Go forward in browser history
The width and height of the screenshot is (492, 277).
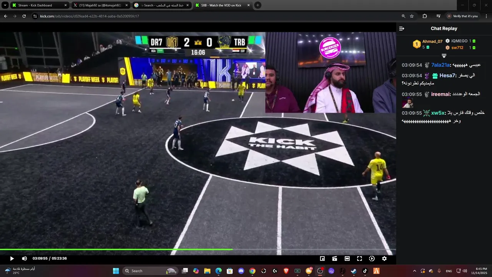tap(15, 16)
